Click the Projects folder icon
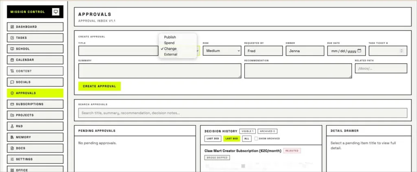417x172 pixels. click(12, 115)
